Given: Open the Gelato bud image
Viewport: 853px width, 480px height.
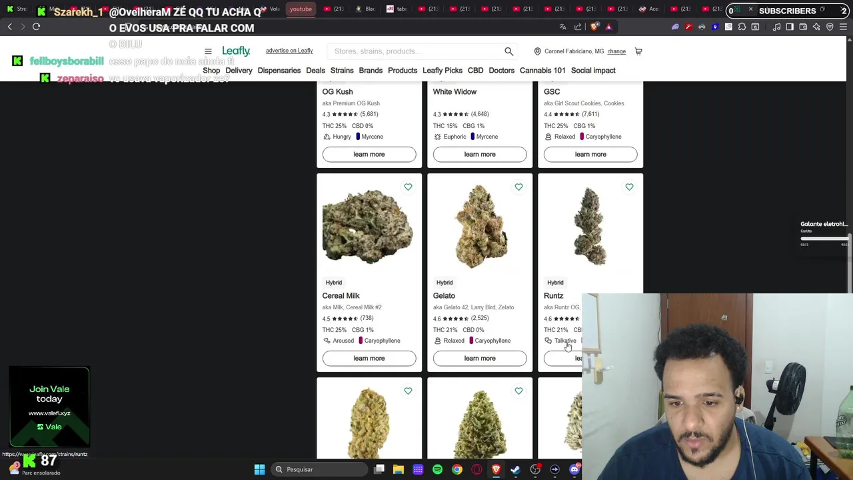Looking at the screenshot, I should click(x=480, y=227).
